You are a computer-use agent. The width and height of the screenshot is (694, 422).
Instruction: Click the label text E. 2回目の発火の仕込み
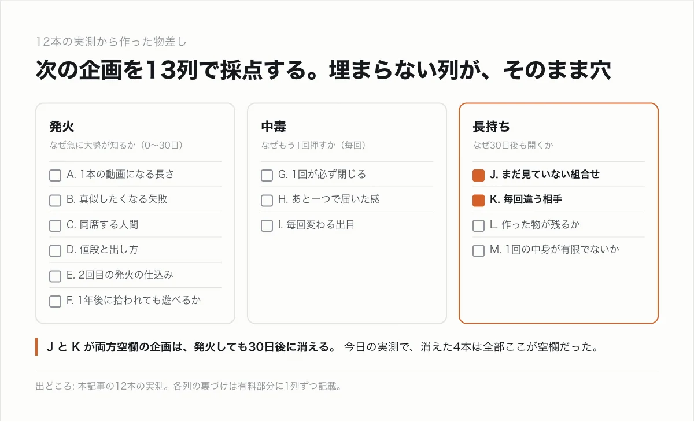click(x=120, y=275)
